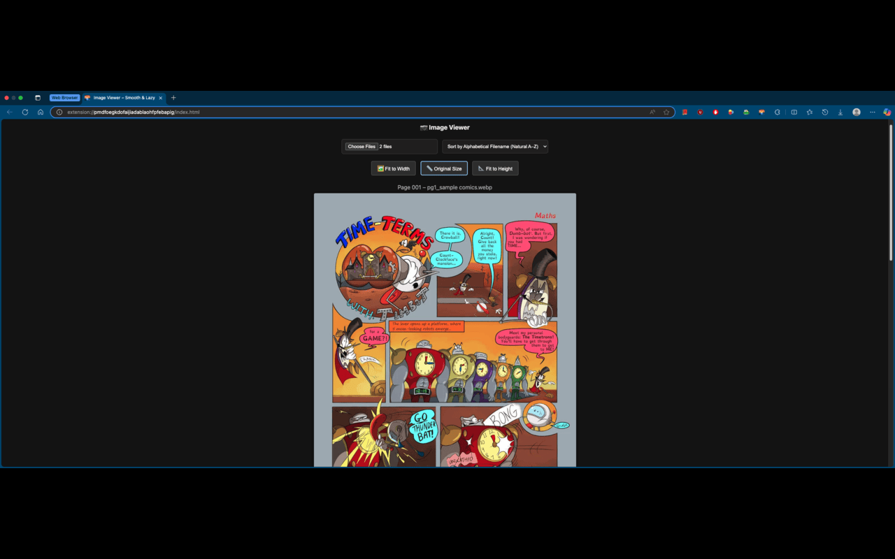Click the comic page image pg1_sample comics
895x559 pixels.
(x=445, y=330)
